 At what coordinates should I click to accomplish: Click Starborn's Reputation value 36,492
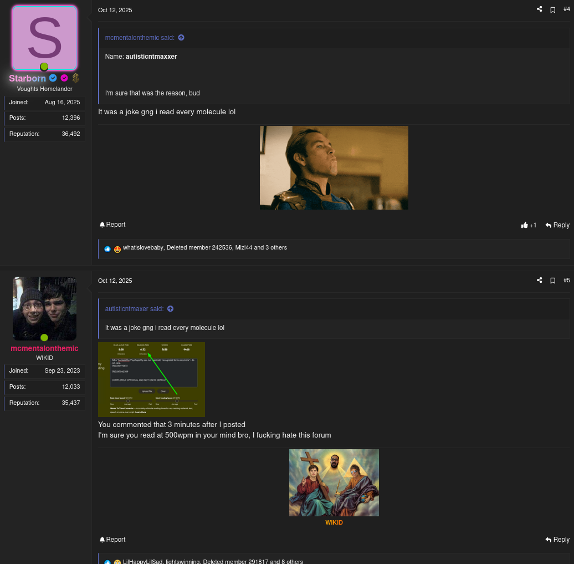(71, 134)
